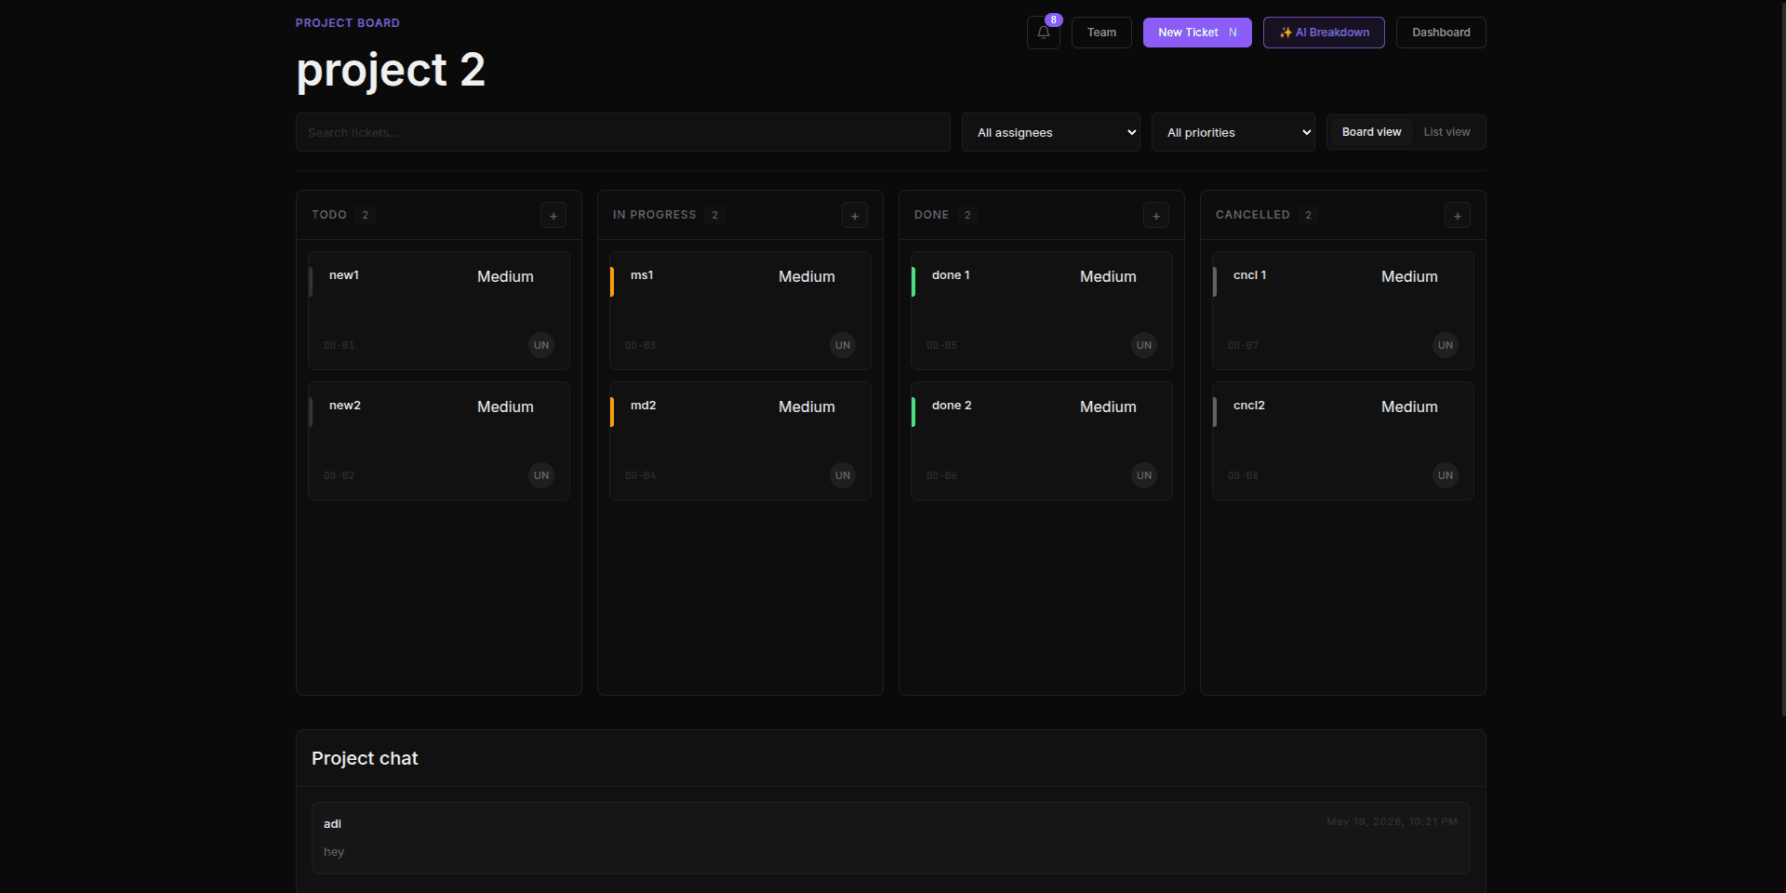Click the Medium priority label on done 2
1786x893 pixels.
[x=1108, y=407]
